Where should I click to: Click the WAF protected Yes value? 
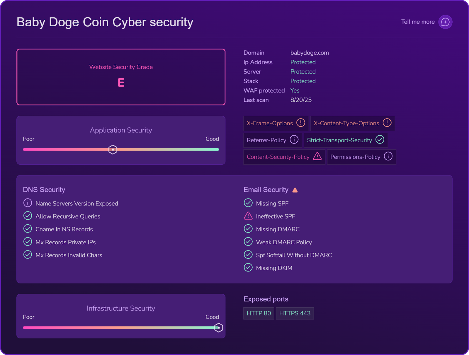click(x=295, y=91)
